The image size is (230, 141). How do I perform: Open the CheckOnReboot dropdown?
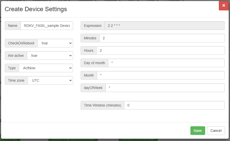[x=55, y=43]
